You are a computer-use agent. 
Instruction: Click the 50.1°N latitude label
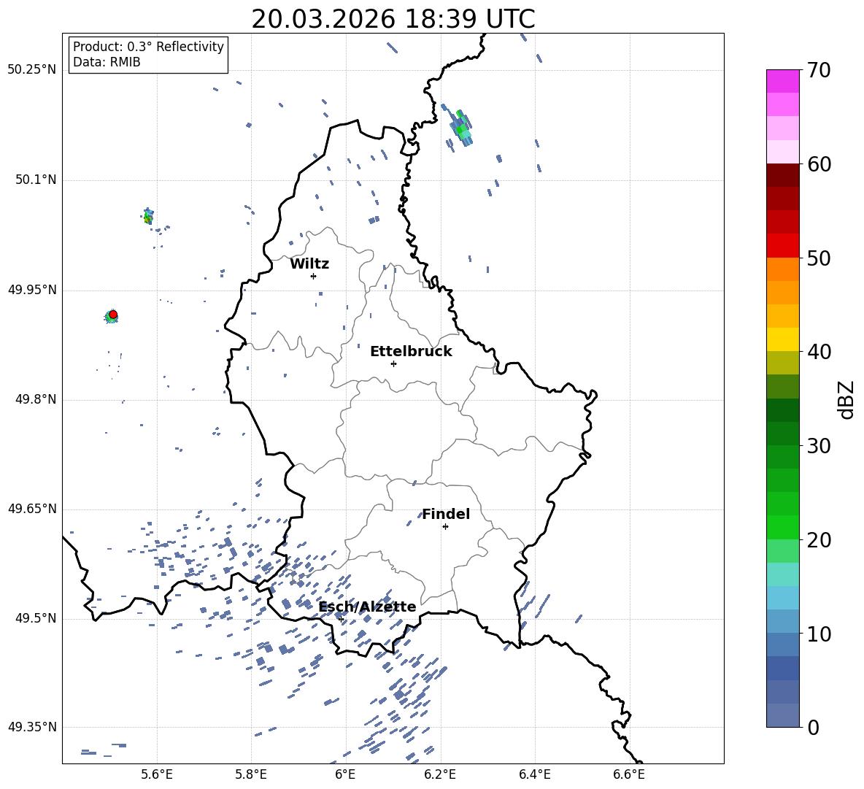coord(36,180)
